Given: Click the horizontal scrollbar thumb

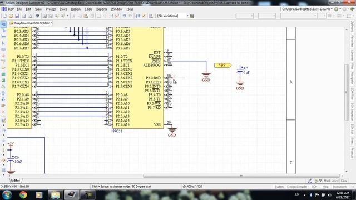Looking at the screenshot, I should 241,176.
